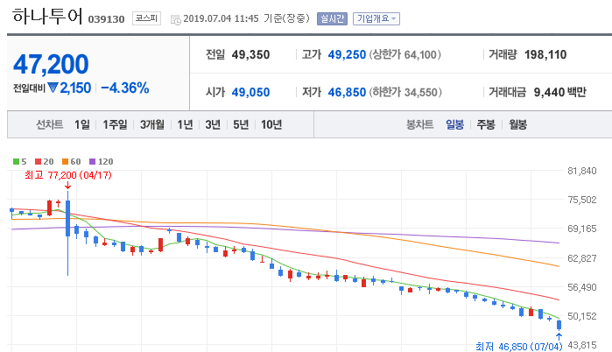612x352 pixels.
Task: Click the purple 120-day moving average swatch
Action: click(x=93, y=162)
